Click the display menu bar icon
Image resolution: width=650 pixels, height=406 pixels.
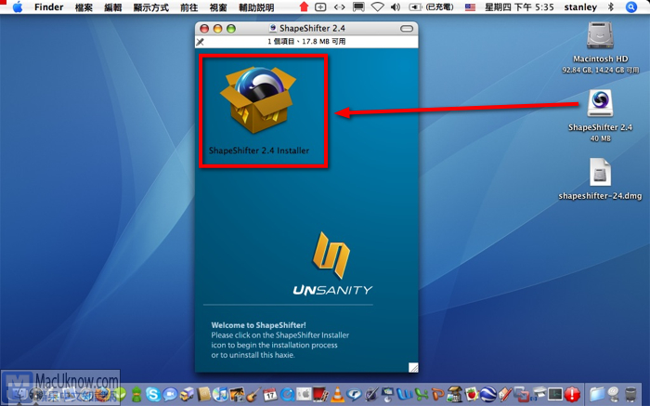click(358, 7)
